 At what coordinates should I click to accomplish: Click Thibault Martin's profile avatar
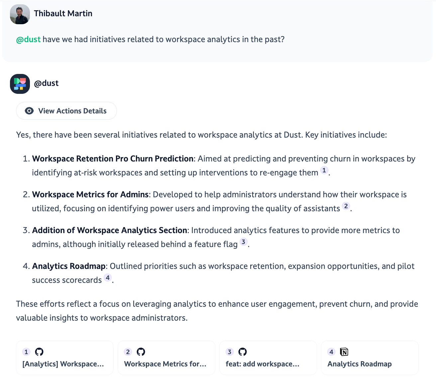coord(20,14)
